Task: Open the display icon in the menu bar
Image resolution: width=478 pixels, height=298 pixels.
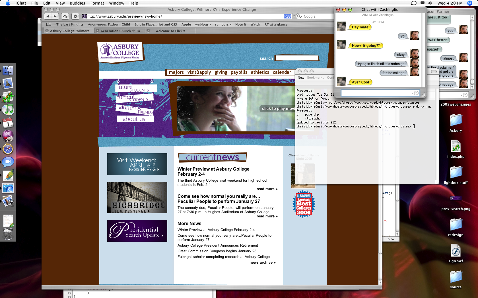Action: tap(423, 3)
